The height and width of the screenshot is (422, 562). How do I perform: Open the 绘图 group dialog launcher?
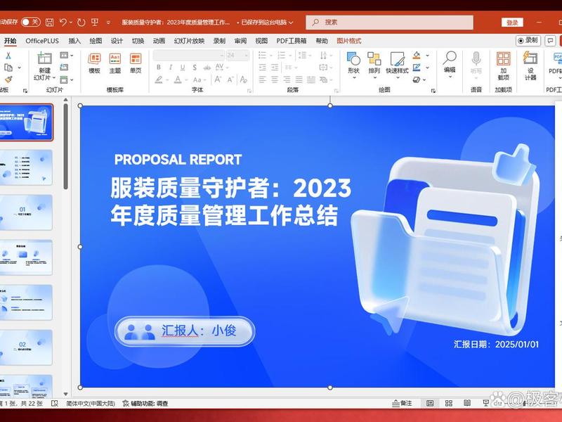tap(433, 91)
